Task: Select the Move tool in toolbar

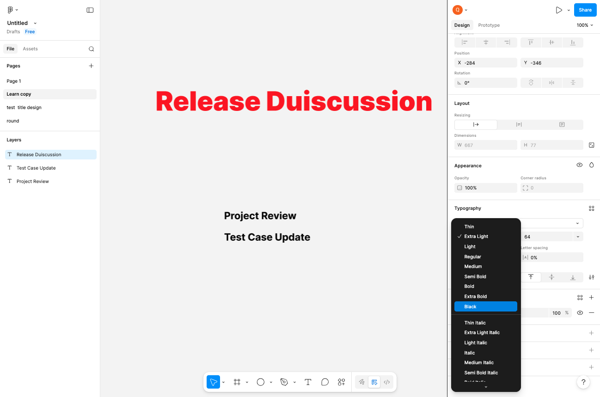Action: [213, 382]
